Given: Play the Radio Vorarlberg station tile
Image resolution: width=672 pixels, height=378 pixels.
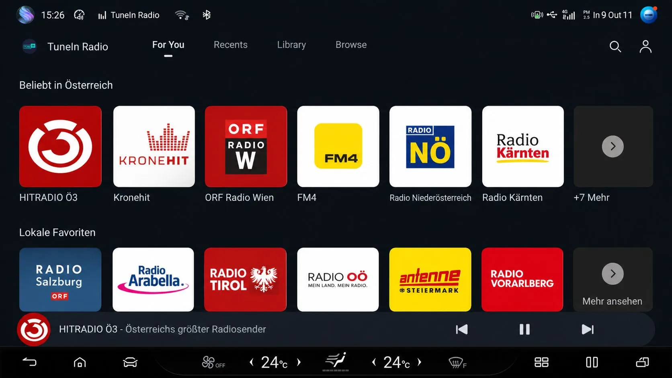Looking at the screenshot, I should pos(522,280).
